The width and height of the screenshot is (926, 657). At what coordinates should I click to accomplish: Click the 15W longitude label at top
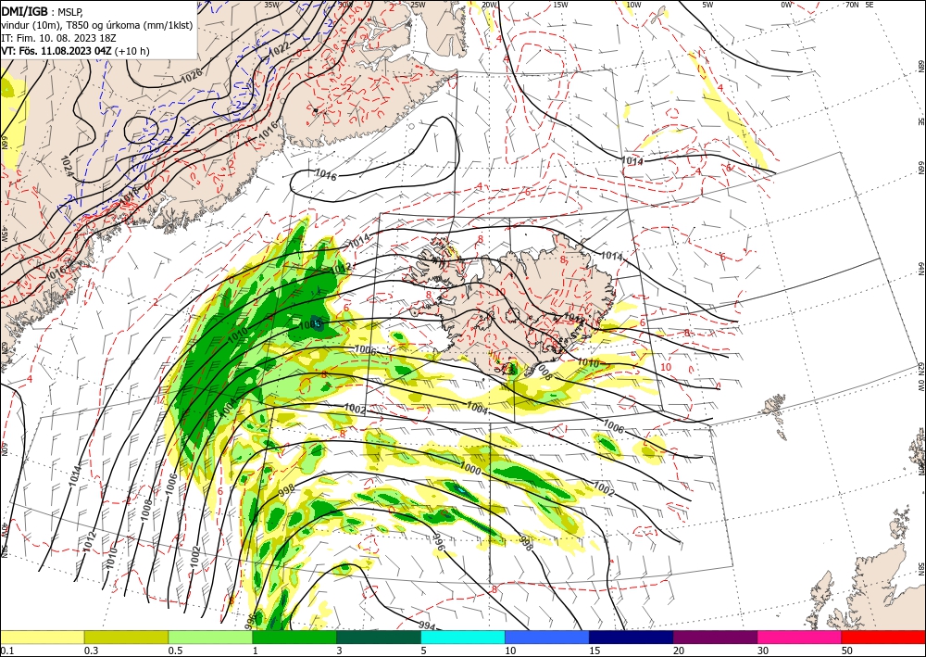[x=561, y=5]
